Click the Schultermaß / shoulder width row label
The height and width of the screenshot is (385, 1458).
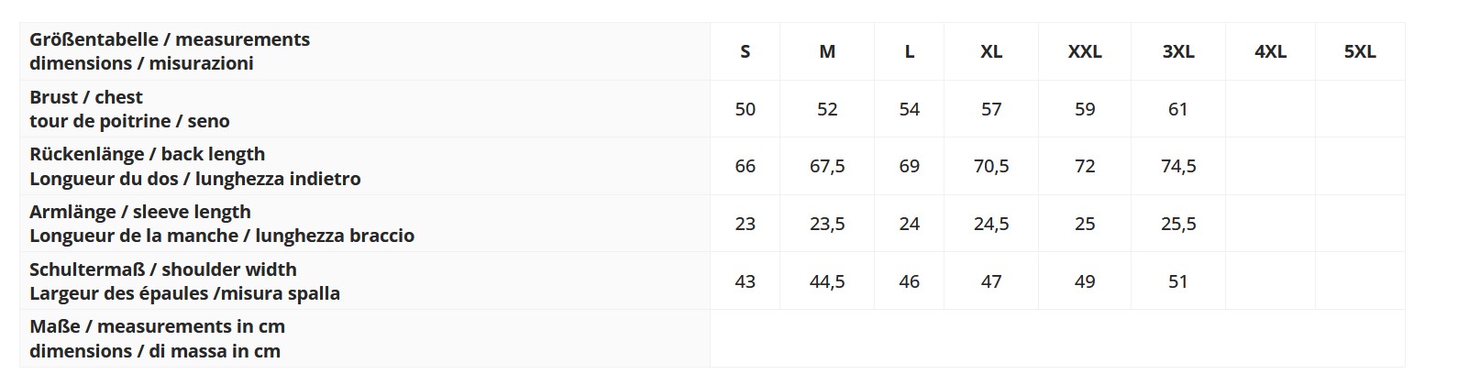(x=184, y=281)
